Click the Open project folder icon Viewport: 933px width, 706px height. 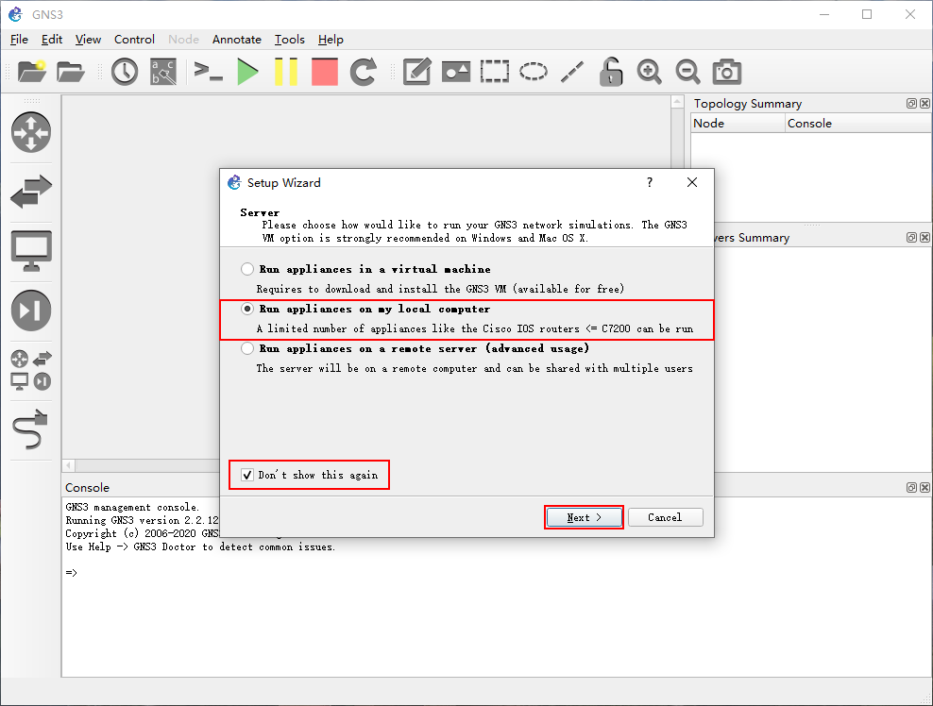click(x=70, y=72)
